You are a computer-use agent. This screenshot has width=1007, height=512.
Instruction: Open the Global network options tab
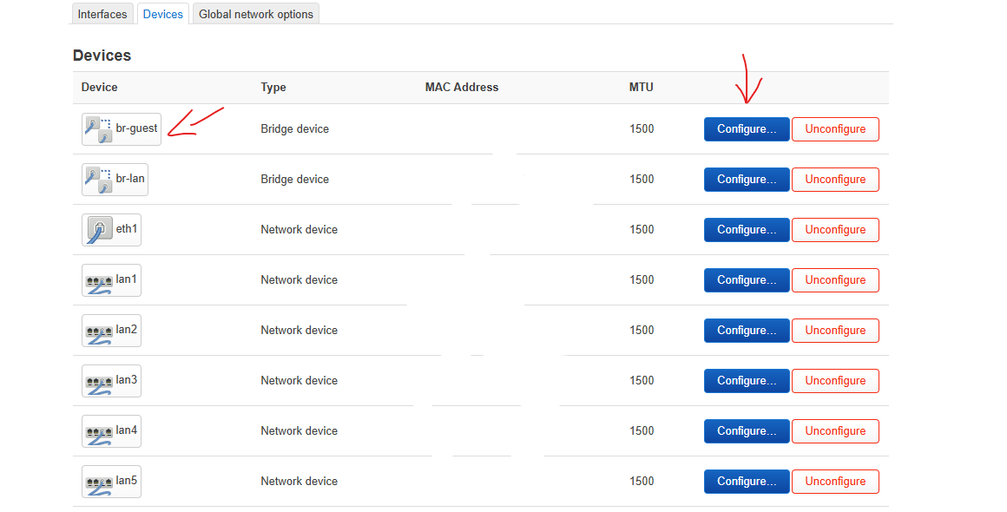point(256,14)
